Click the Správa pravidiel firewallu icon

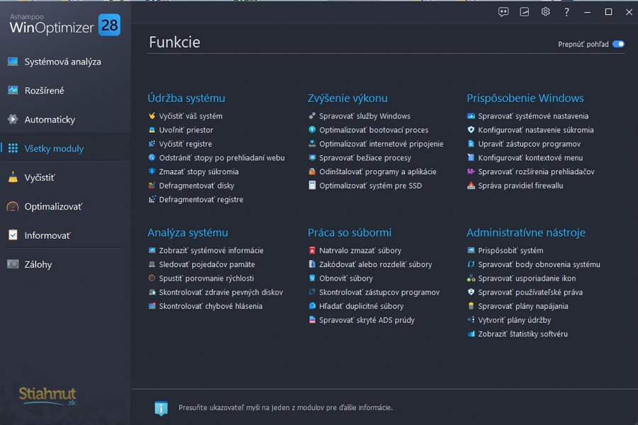click(x=471, y=186)
